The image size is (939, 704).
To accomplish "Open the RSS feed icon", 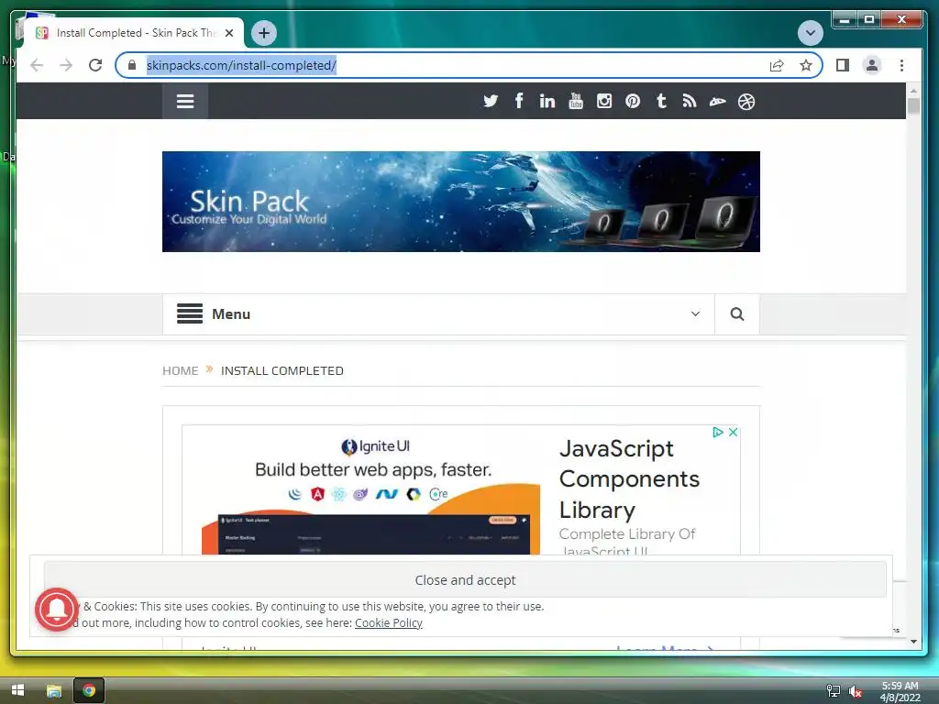I will [x=690, y=101].
